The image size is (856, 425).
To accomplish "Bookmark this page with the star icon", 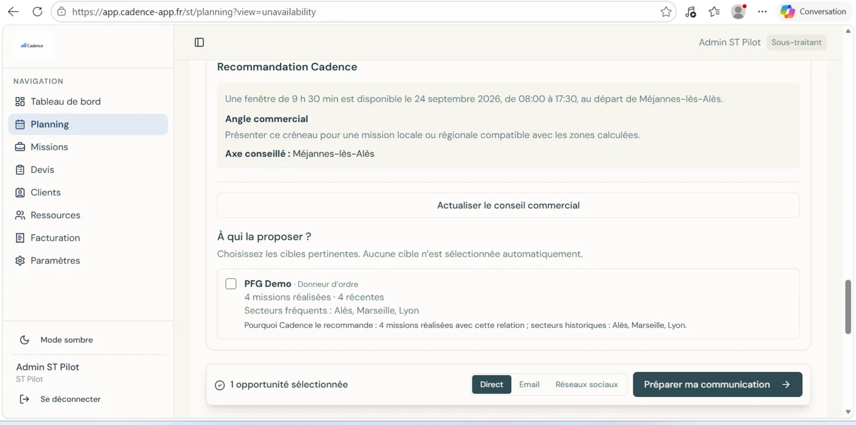I will (666, 12).
